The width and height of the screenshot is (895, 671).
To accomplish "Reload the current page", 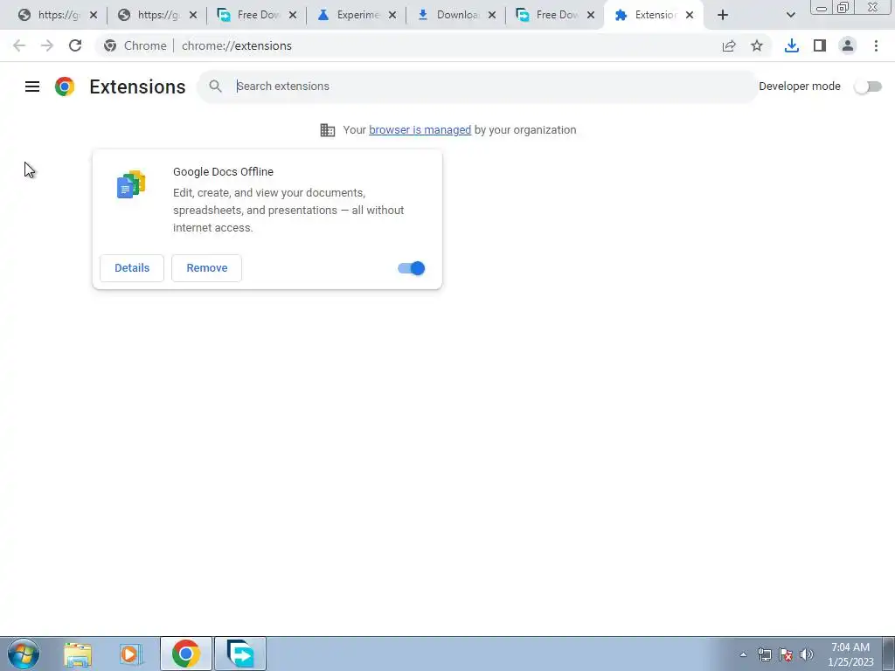I will pyautogui.click(x=75, y=45).
